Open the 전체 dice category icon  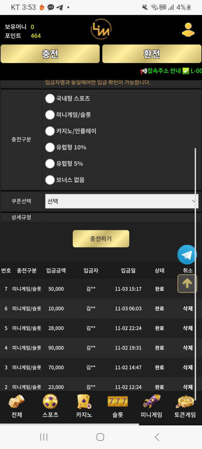click(x=16, y=401)
